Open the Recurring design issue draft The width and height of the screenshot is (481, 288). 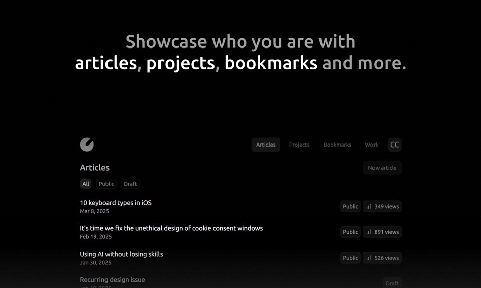[112, 280]
